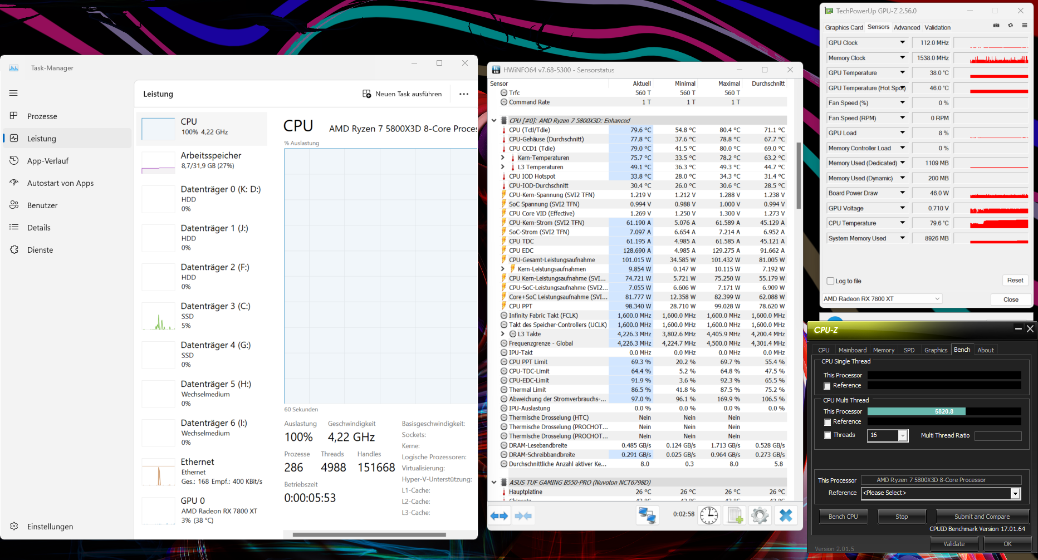Image resolution: width=1038 pixels, height=560 pixels.
Task: Open Task-Manager hamburger navigation menu
Action: tap(13, 93)
